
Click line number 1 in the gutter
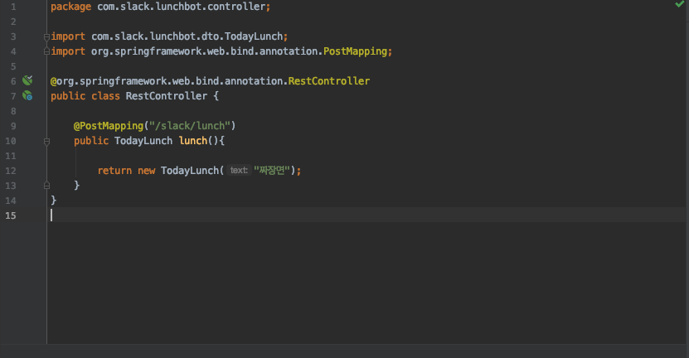13,7
